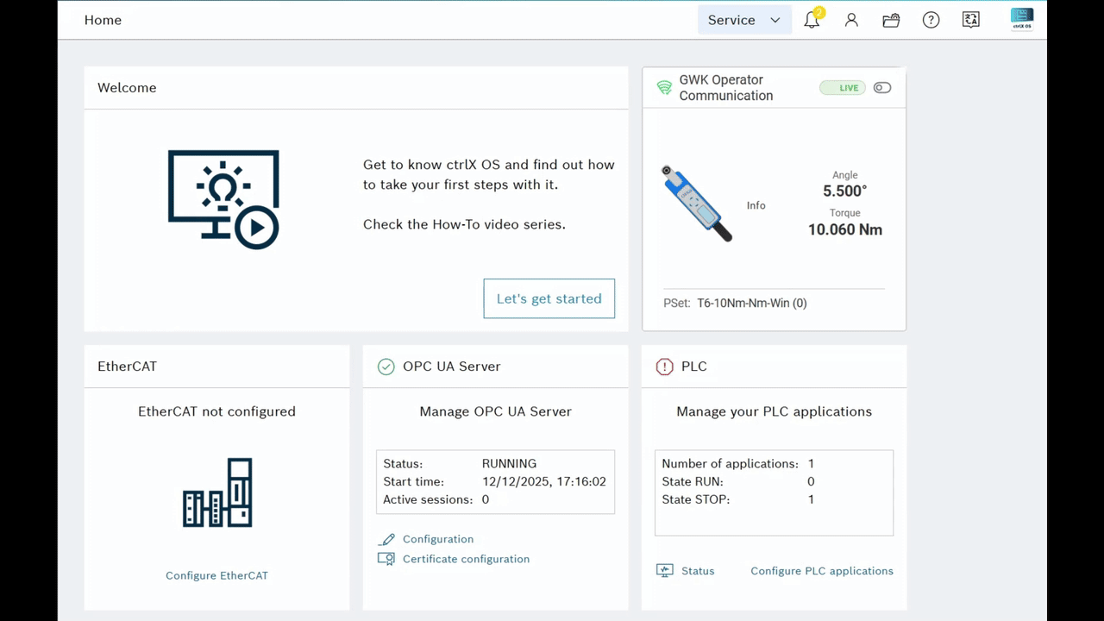
Task: Click the OPC UA Server checkmark icon
Action: pos(386,367)
